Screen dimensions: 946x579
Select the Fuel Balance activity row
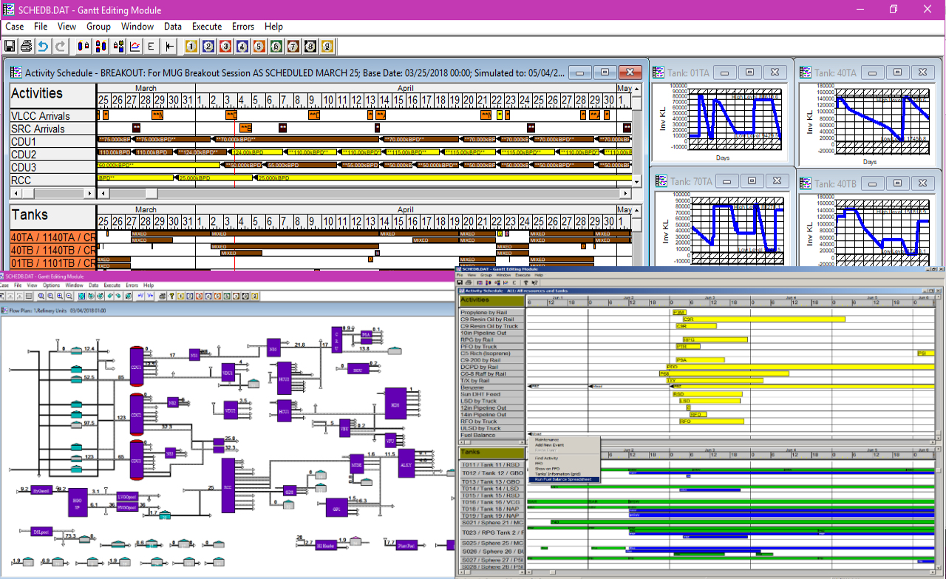(492, 435)
